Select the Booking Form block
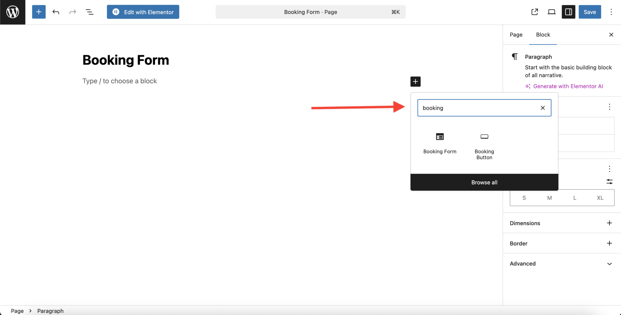This screenshot has width=621, height=315. [x=440, y=144]
